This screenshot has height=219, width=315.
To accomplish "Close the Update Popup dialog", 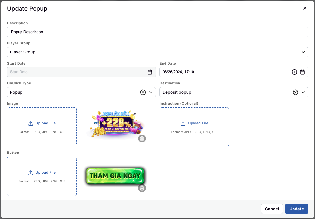I will (x=305, y=8).
